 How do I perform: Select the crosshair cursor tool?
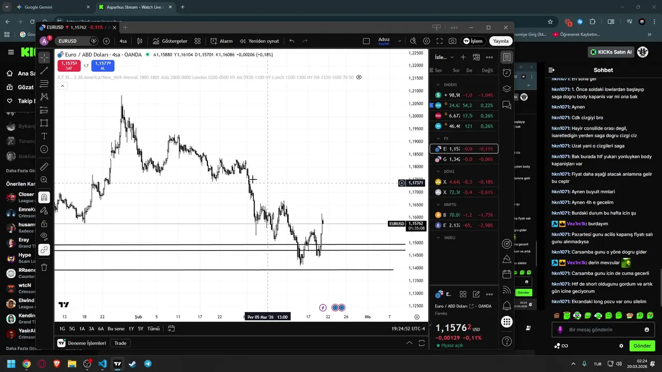pyautogui.click(x=44, y=57)
